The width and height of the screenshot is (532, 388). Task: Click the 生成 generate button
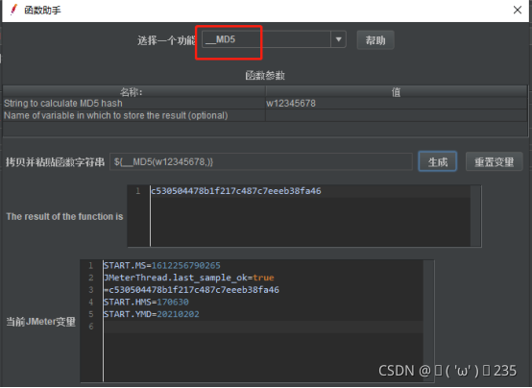[437, 162]
